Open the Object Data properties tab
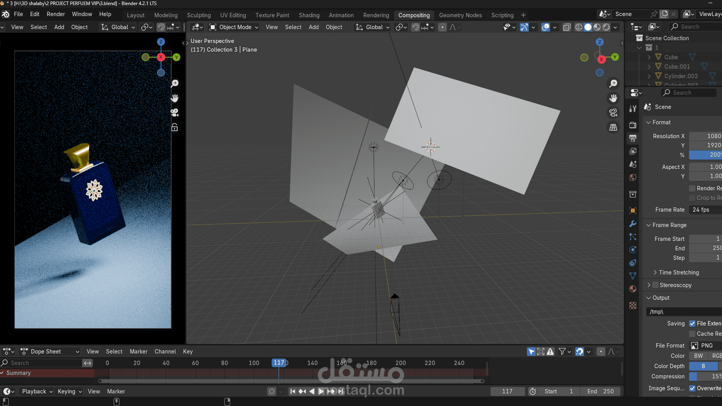The width and height of the screenshot is (722, 406). [x=633, y=276]
